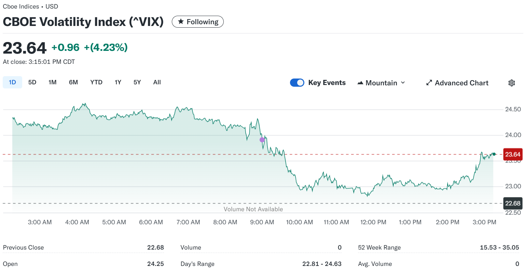The image size is (525, 269).
Task: Click the +0.96 change value
Action: (66, 47)
